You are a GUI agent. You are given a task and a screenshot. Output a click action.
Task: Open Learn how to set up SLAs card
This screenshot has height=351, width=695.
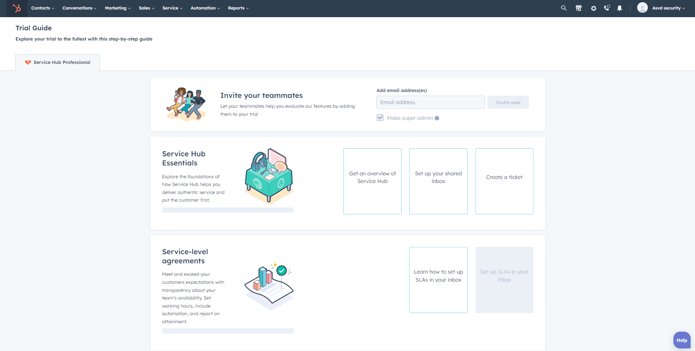click(x=438, y=280)
